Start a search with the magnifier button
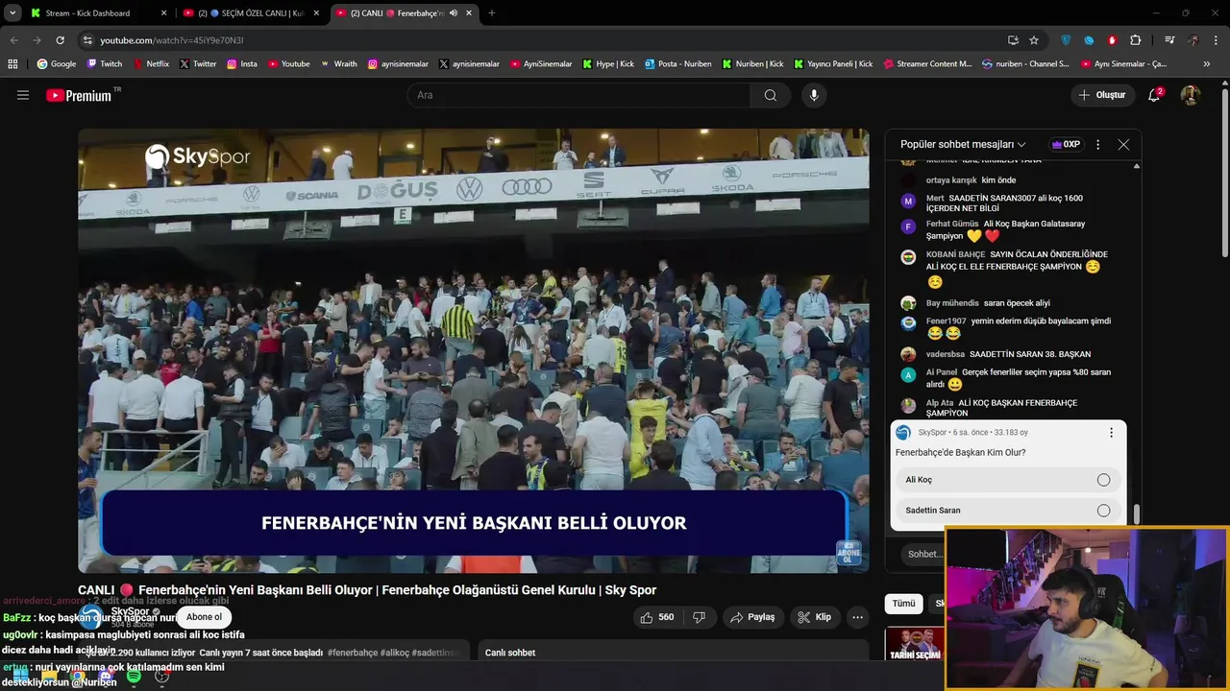This screenshot has height=691, width=1230. (x=771, y=95)
